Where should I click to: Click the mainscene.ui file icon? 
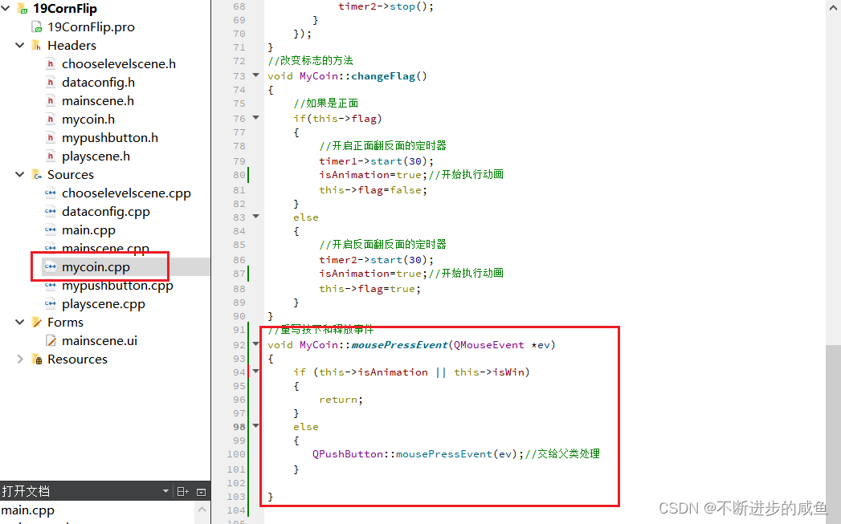click(x=51, y=341)
